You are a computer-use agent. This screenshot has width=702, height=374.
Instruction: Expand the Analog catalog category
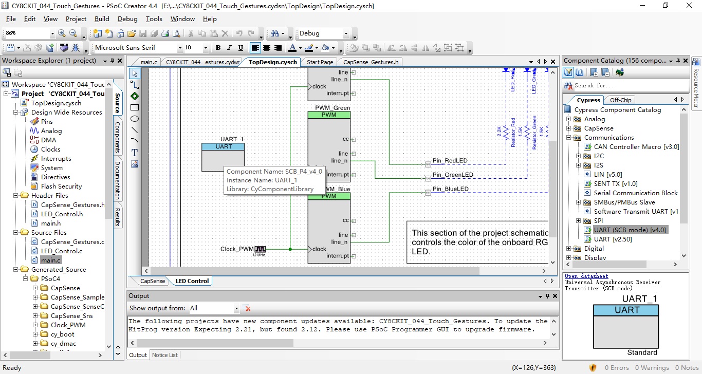(569, 119)
